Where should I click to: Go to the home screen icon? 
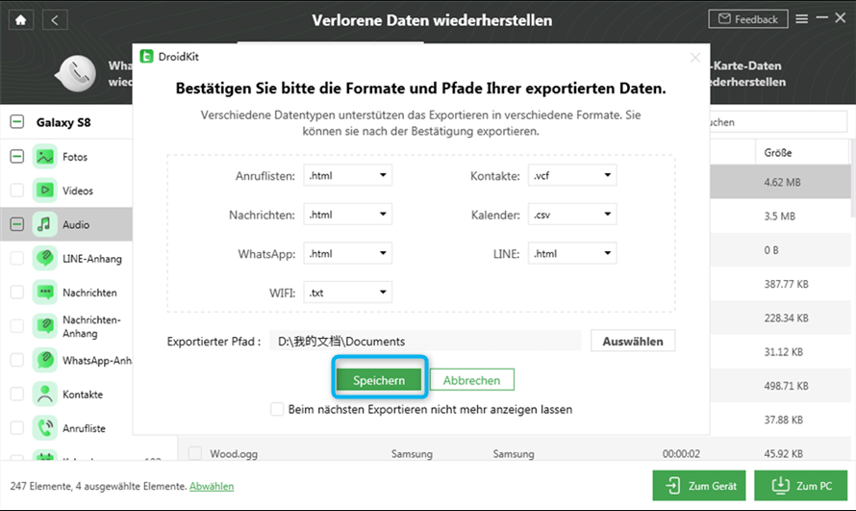tap(21, 20)
